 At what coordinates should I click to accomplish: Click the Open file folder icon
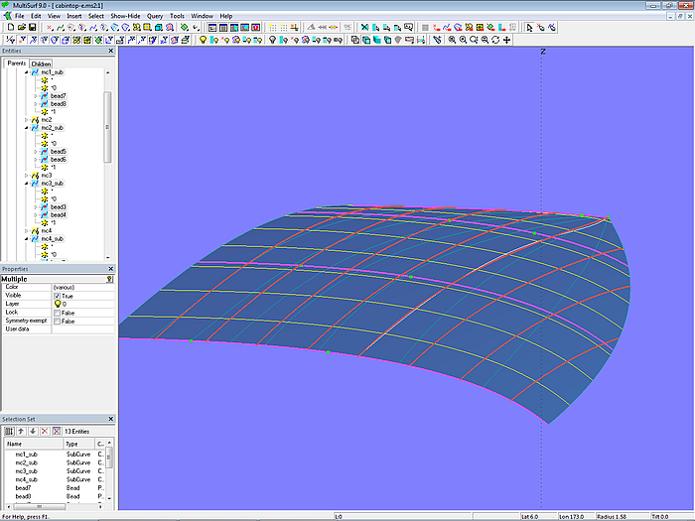[20, 28]
